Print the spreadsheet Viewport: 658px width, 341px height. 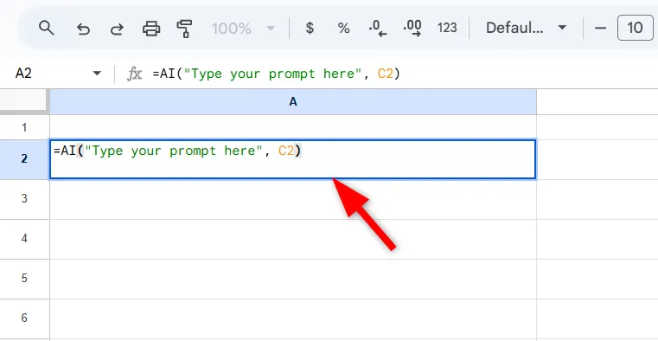point(151,29)
